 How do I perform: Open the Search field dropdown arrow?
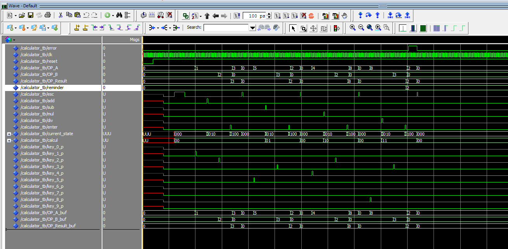click(252, 28)
